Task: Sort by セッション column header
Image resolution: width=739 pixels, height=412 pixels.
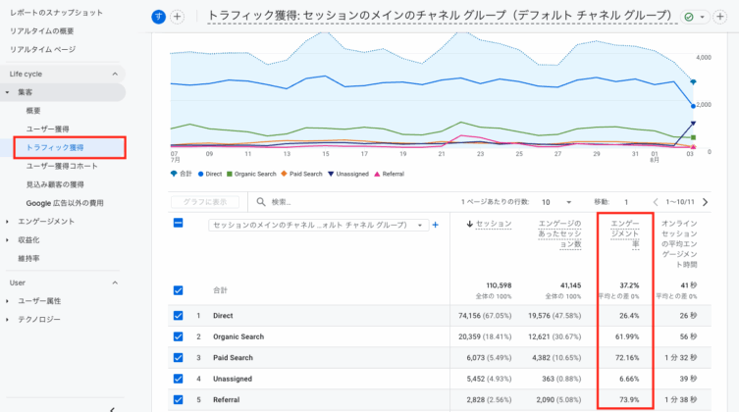Action: point(493,225)
